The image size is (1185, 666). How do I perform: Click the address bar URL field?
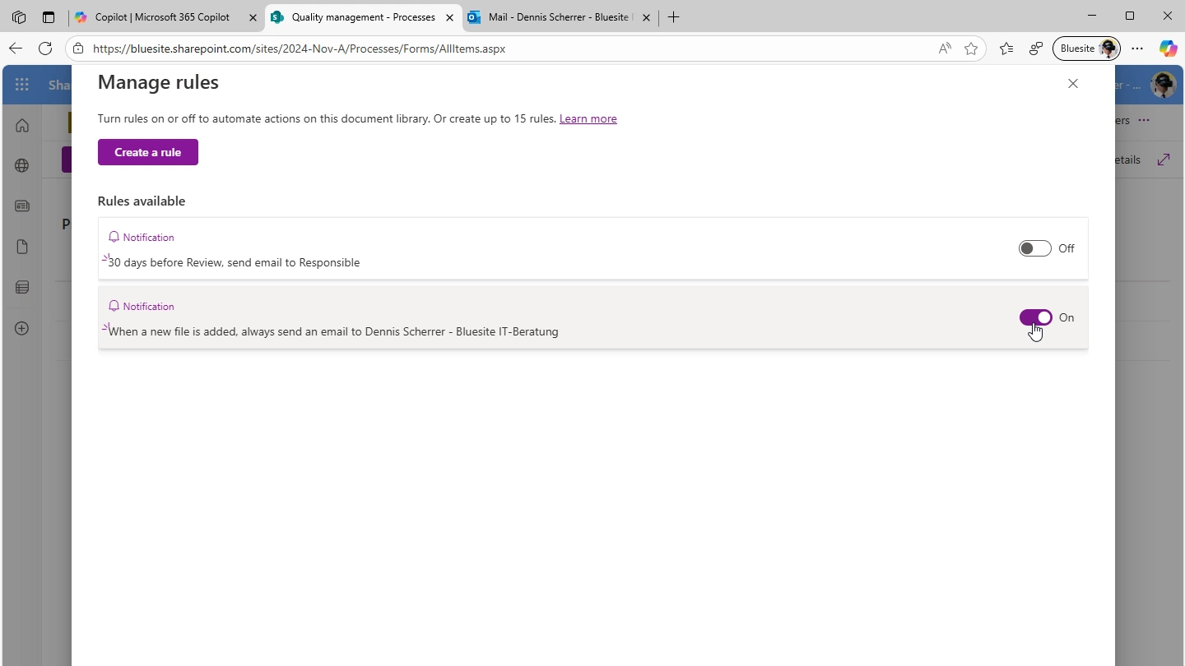(510, 49)
